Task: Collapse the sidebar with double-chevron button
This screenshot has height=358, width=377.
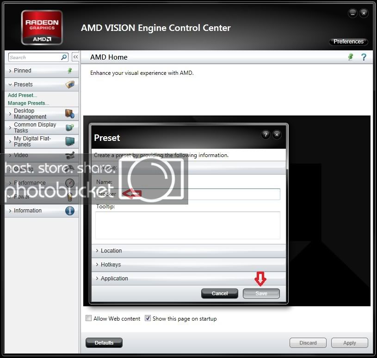Action: [x=75, y=57]
